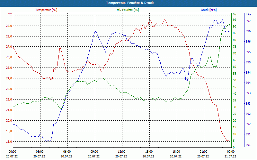The width and height of the screenshot is (257, 160).
Task: Click the chart title "Temperatur, Feuchte & Druck"
Action: (130, 3)
